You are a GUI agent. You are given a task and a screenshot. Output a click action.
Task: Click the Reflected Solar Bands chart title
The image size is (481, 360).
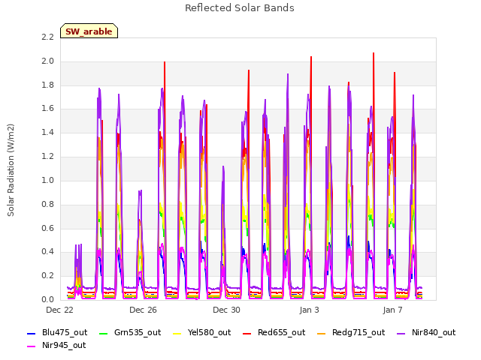240,8
